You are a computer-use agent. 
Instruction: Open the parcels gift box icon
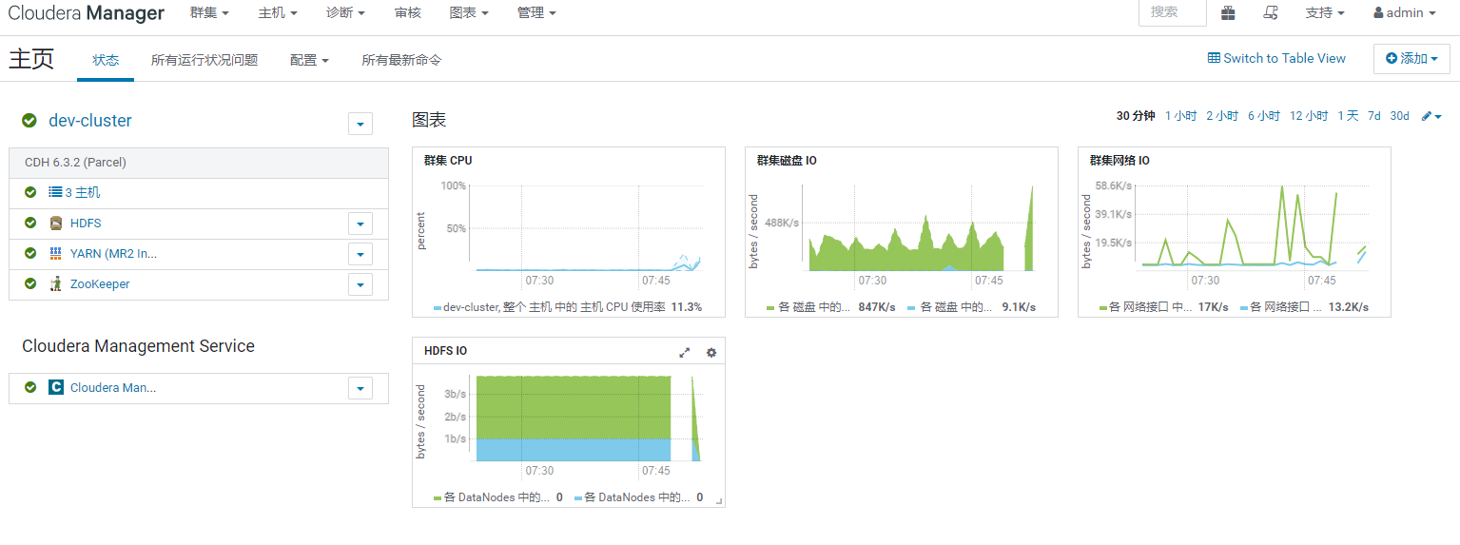pyautogui.click(x=1228, y=12)
